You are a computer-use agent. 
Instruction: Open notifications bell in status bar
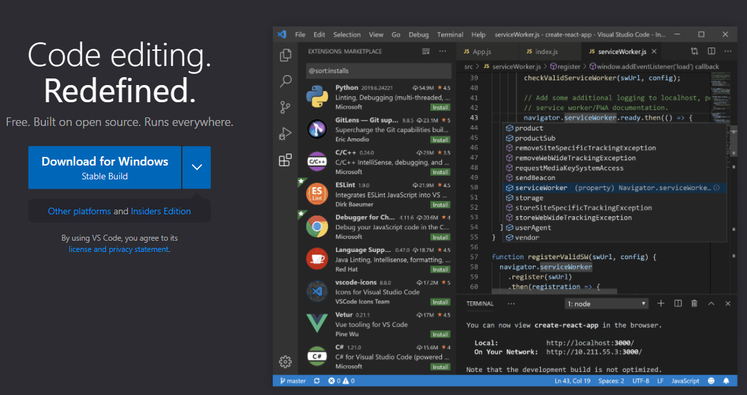727,380
